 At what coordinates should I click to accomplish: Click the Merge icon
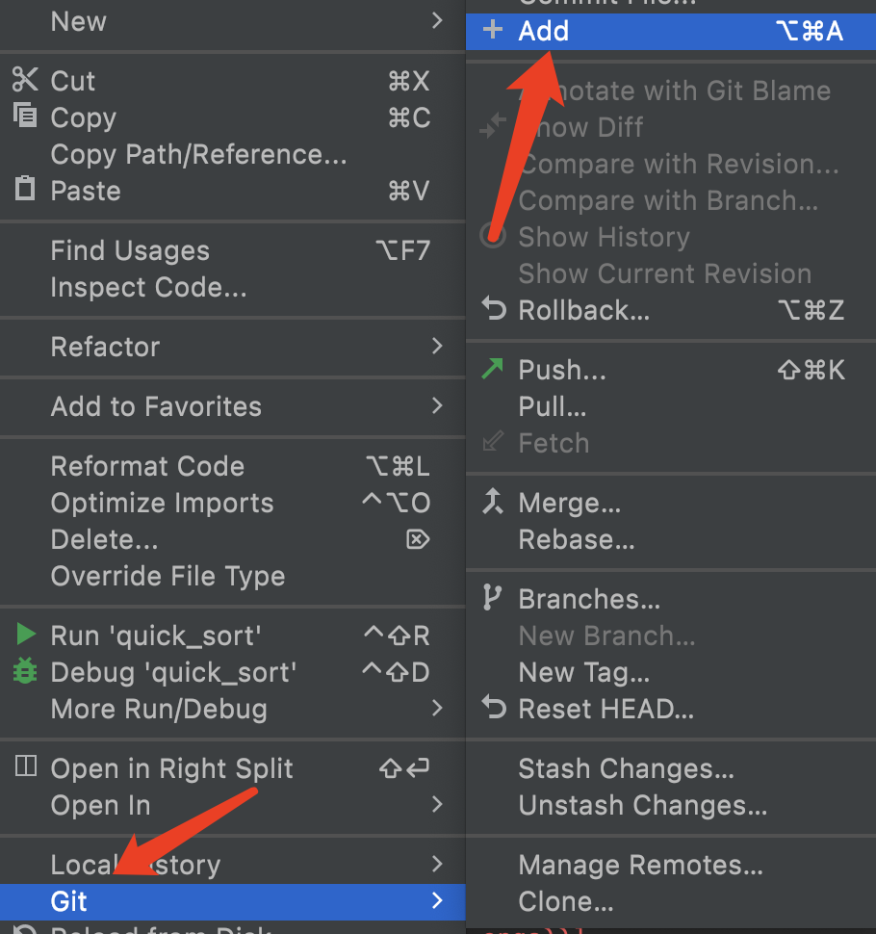pyautogui.click(x=493, y=502)
